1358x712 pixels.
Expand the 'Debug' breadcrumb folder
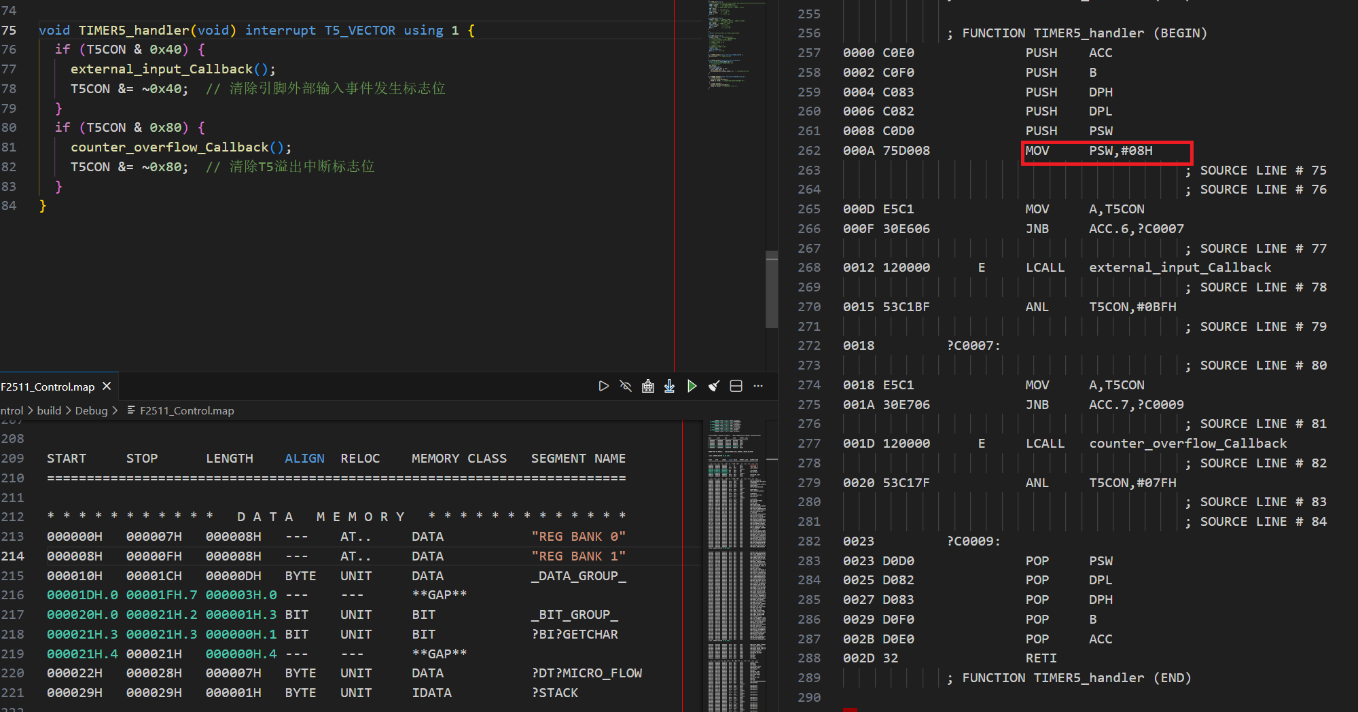tap(91, 410)
